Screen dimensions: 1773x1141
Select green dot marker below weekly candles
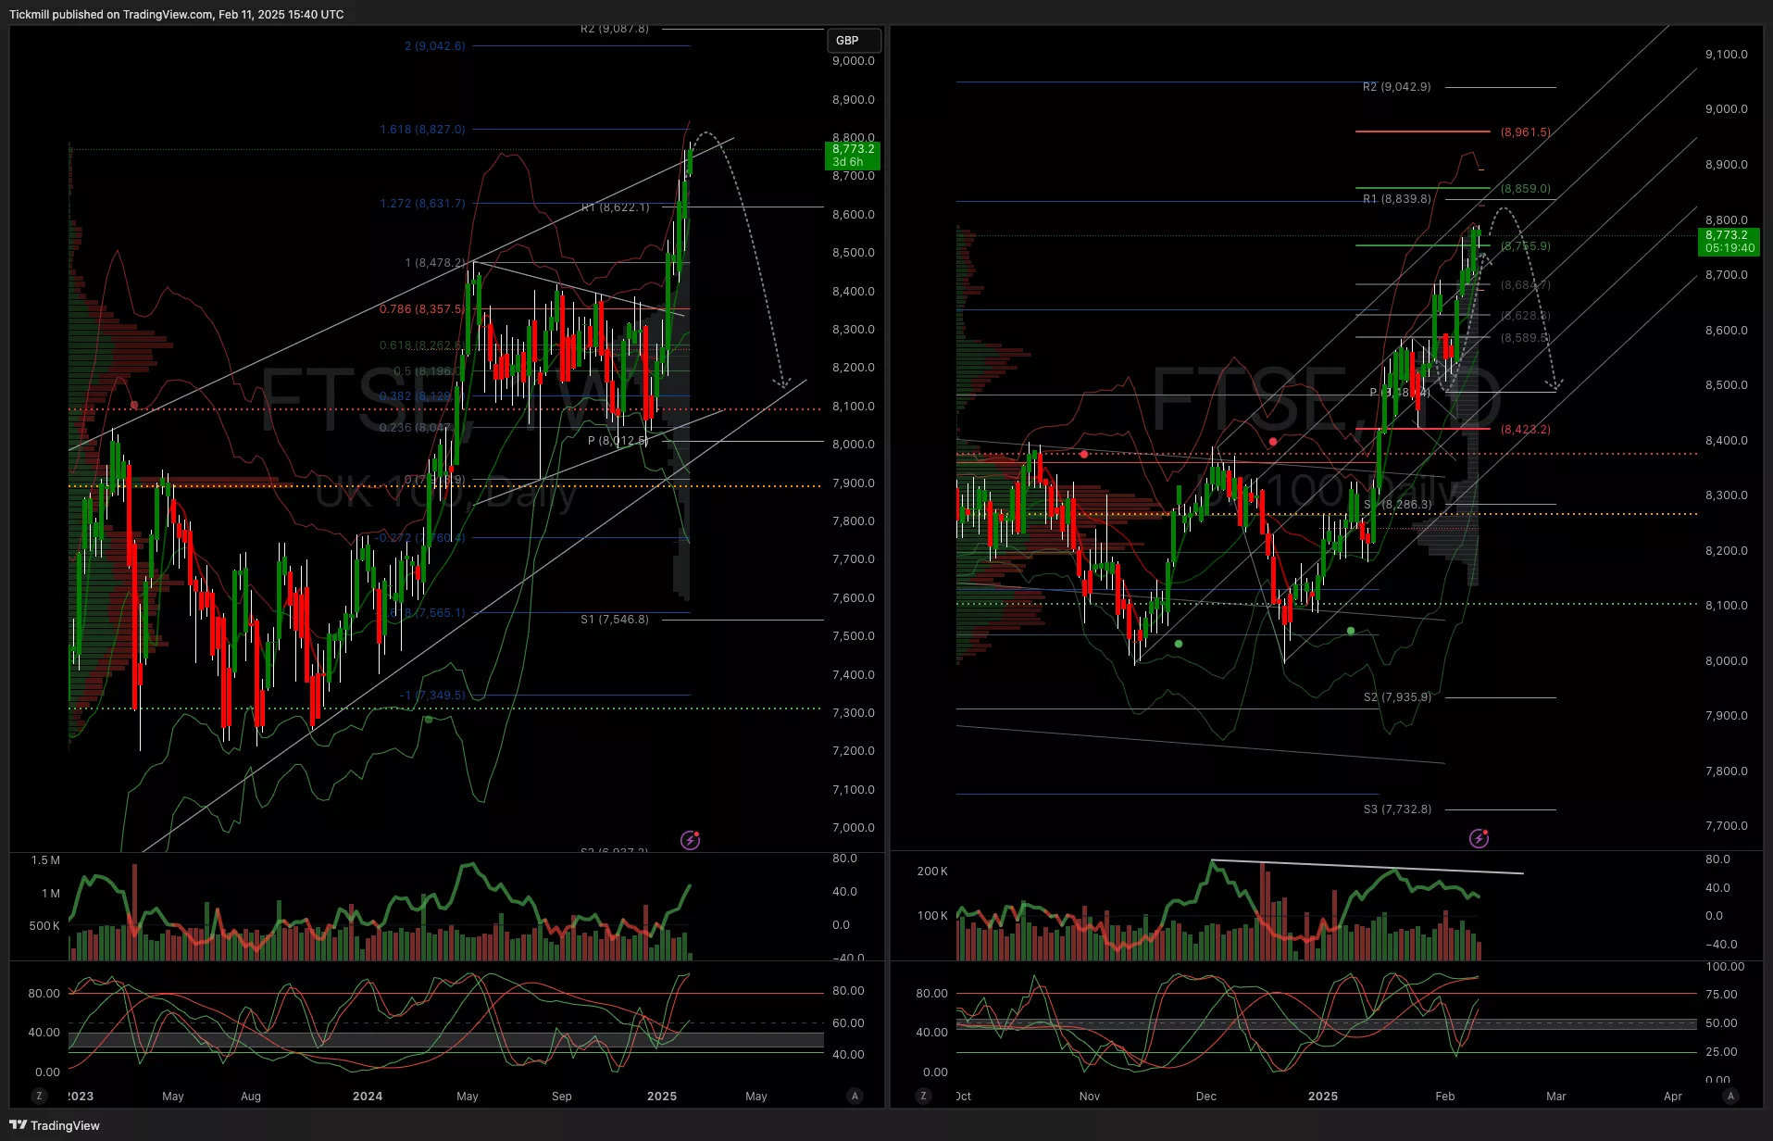[x=428, y=719]
